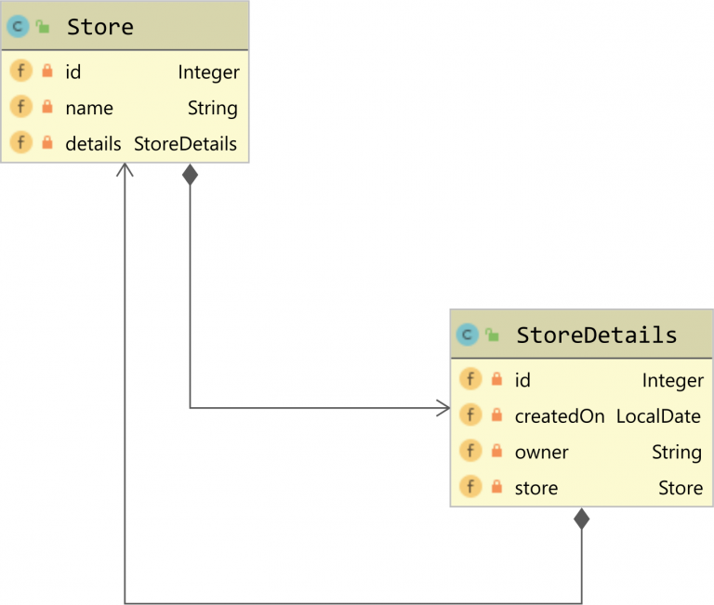Select the owner String field row
Screen dimensions: 714x605
tap(581, 452)
